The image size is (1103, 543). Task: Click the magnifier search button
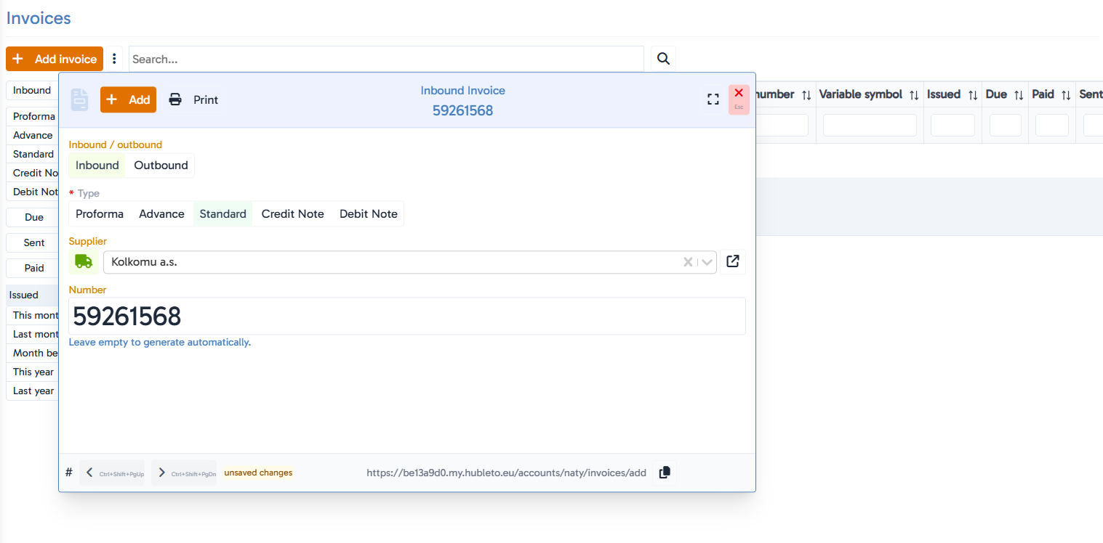[x=663, y=59]
